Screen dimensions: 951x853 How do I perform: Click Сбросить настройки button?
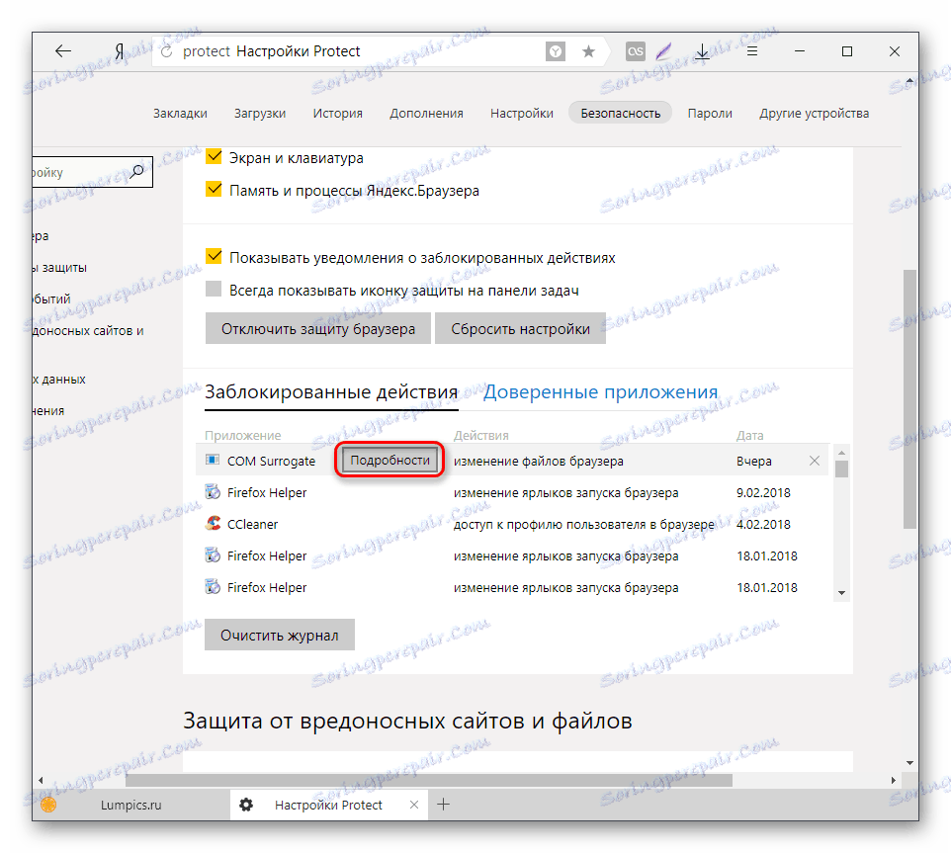tap(520, 328)
